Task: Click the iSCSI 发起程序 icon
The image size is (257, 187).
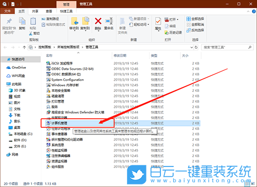Action: pyautogui.click(x=48, y=63)
